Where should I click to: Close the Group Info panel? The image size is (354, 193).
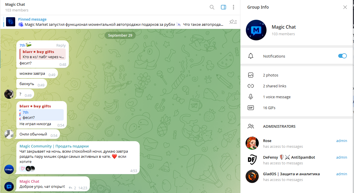(345, 7)
